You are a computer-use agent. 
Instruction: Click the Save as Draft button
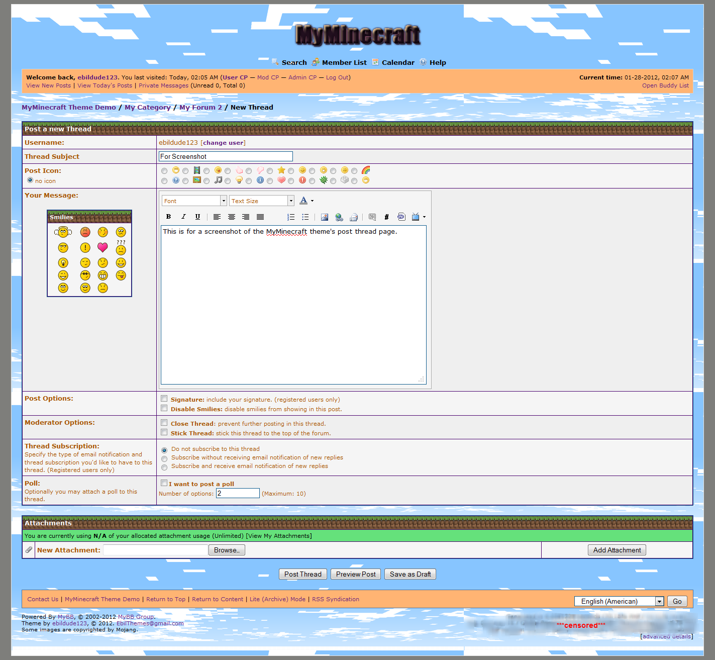(410, 574)
